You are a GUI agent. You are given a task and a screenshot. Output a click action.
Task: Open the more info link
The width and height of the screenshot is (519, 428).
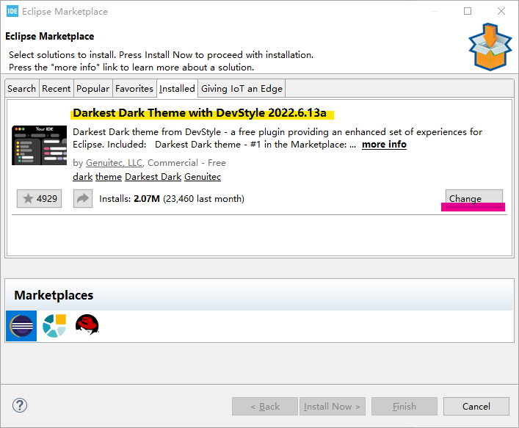(x=384, y=145)
